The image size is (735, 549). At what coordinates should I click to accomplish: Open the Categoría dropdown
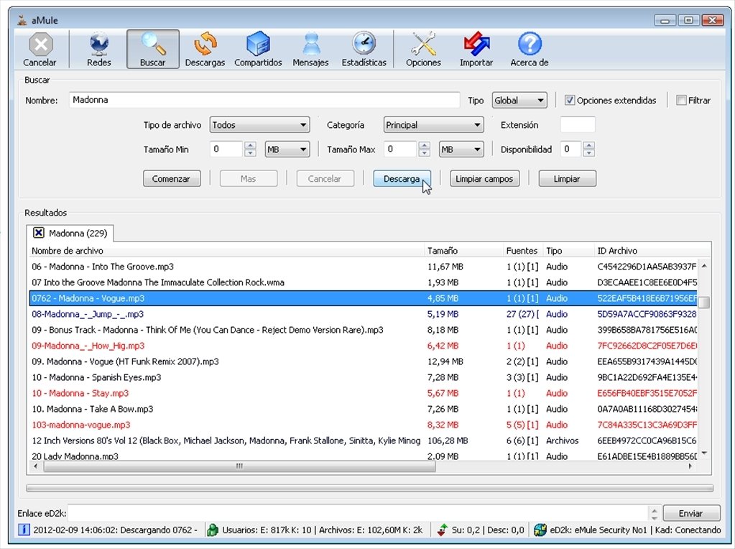433,125
